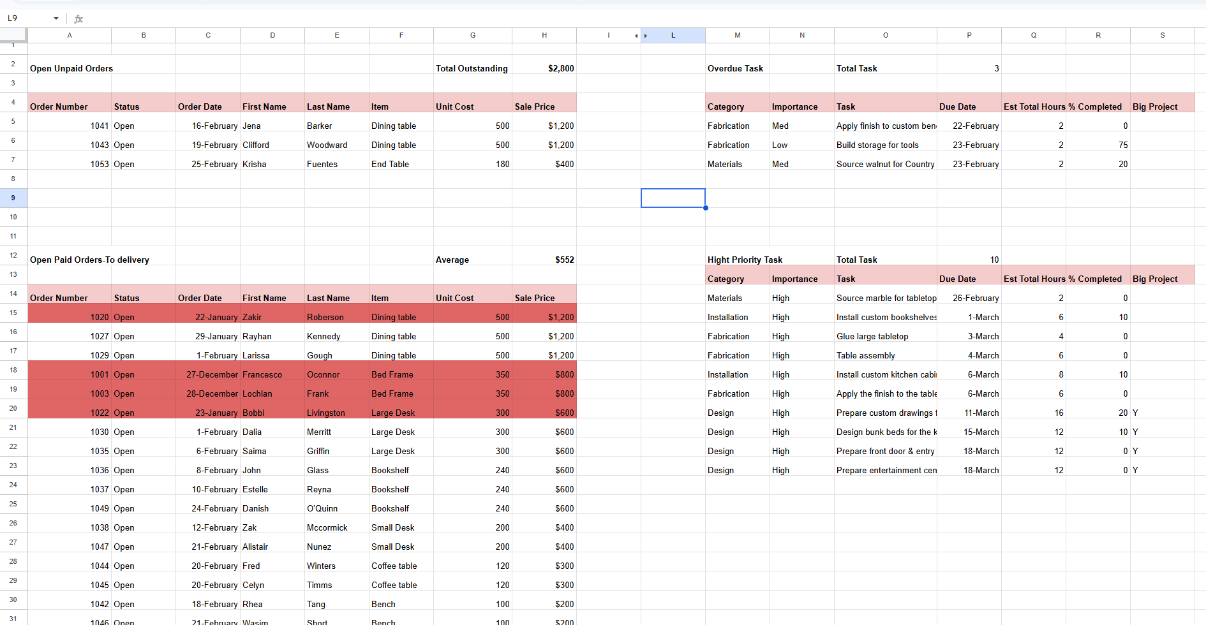Click 'Larissa' first name cell
This screenshot has height=625, width=1206.
(272, 351)
